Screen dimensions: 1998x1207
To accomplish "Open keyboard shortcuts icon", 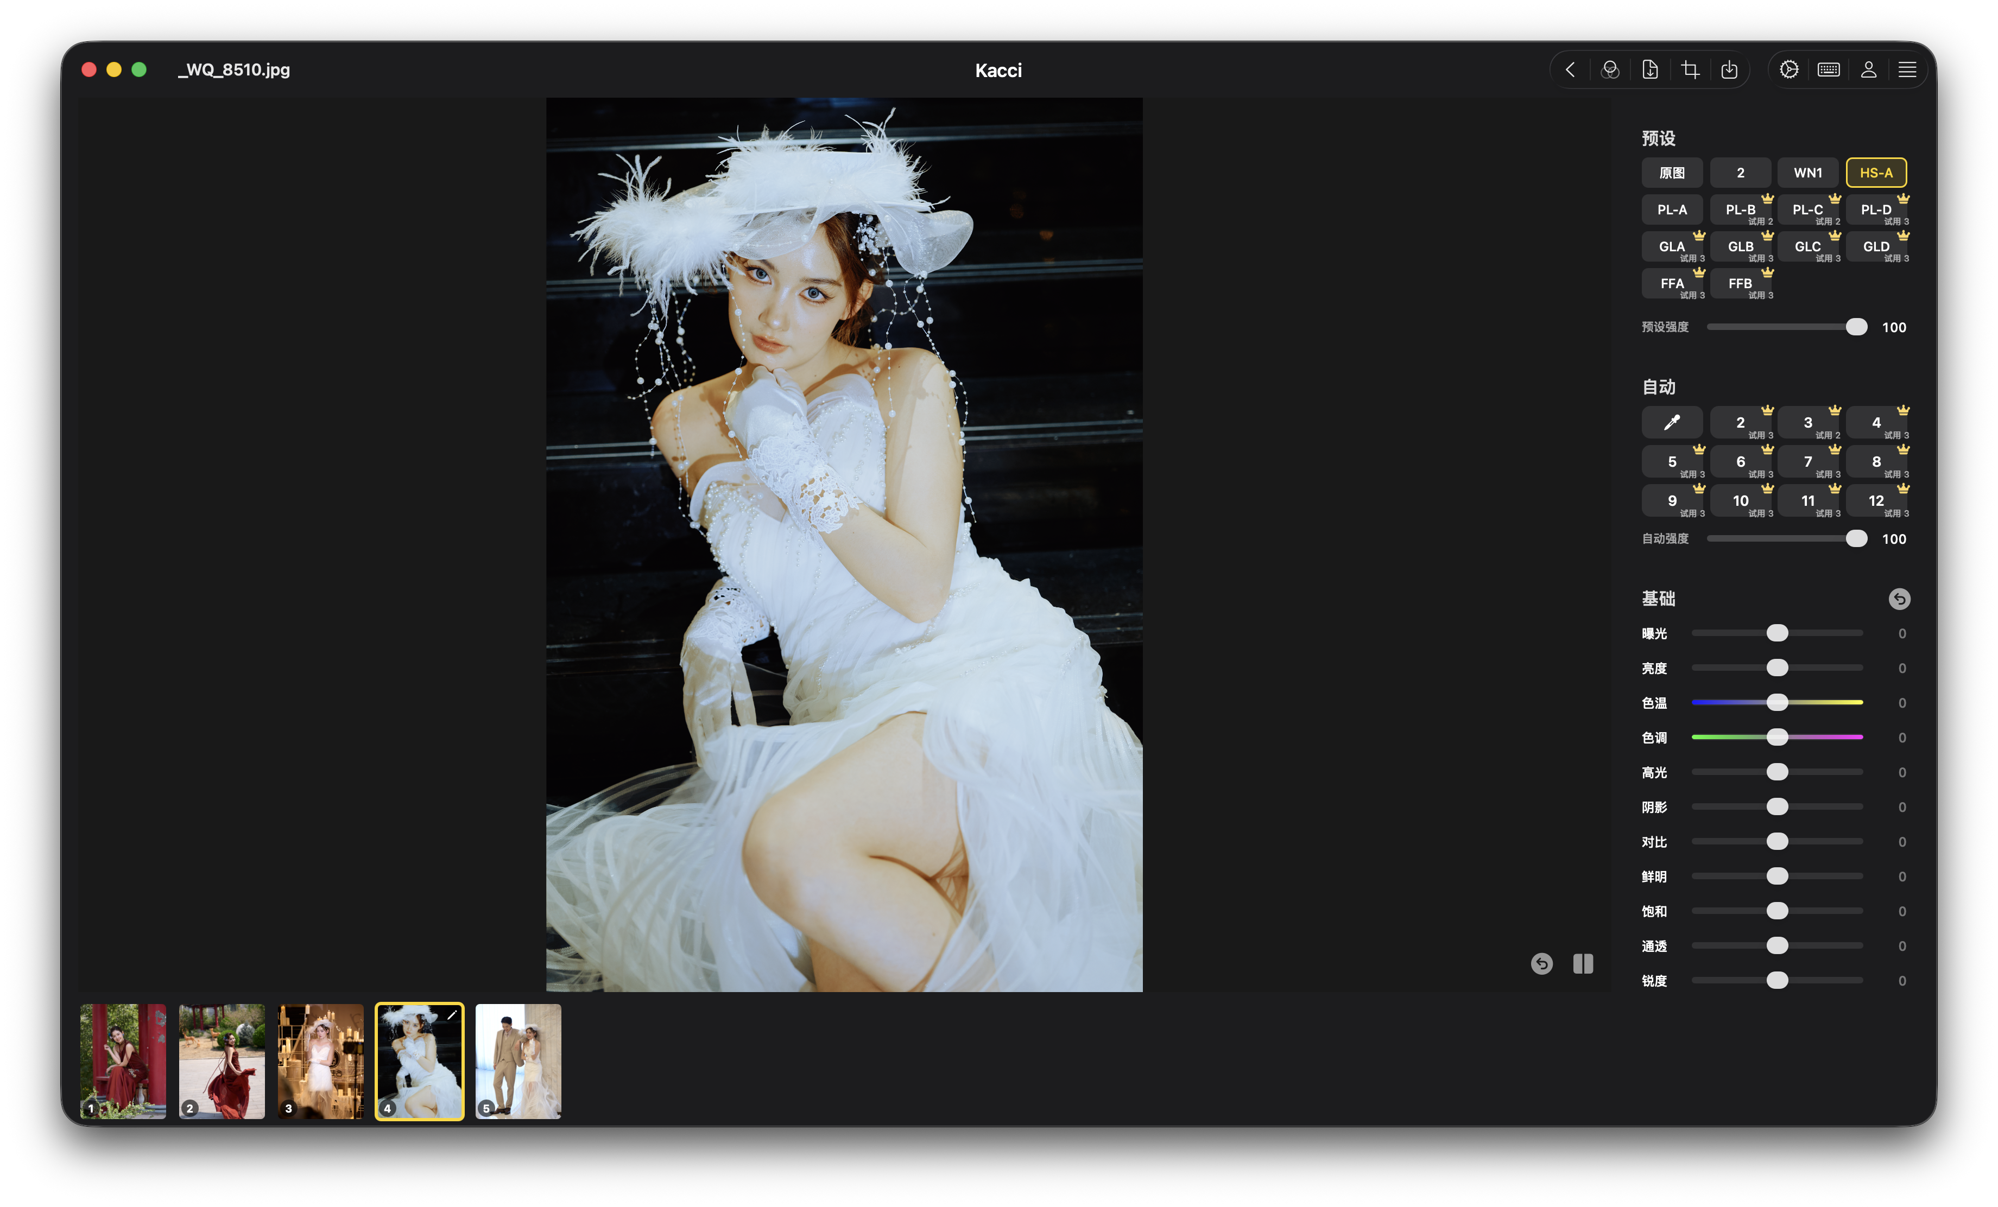I will click(x=1829, y=69).
